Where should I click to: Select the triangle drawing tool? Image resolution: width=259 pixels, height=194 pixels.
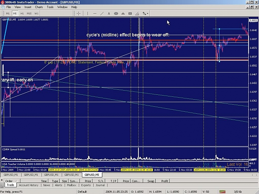(123, 14)
